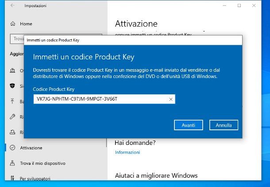The height and width of the screenshot is (187, 270).
Task: Select Attivazione in the sidebar
Action: [31, 148]
